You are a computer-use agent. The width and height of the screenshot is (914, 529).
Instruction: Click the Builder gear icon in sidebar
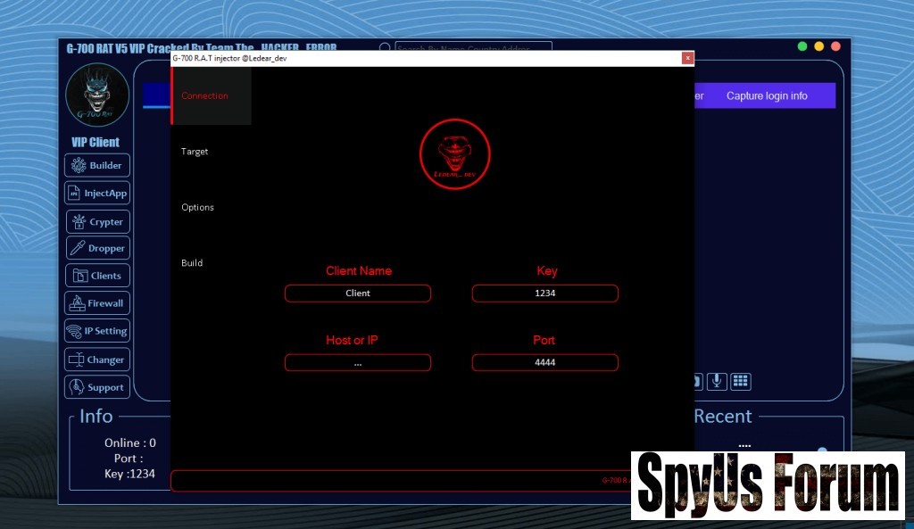pos(78,165)
